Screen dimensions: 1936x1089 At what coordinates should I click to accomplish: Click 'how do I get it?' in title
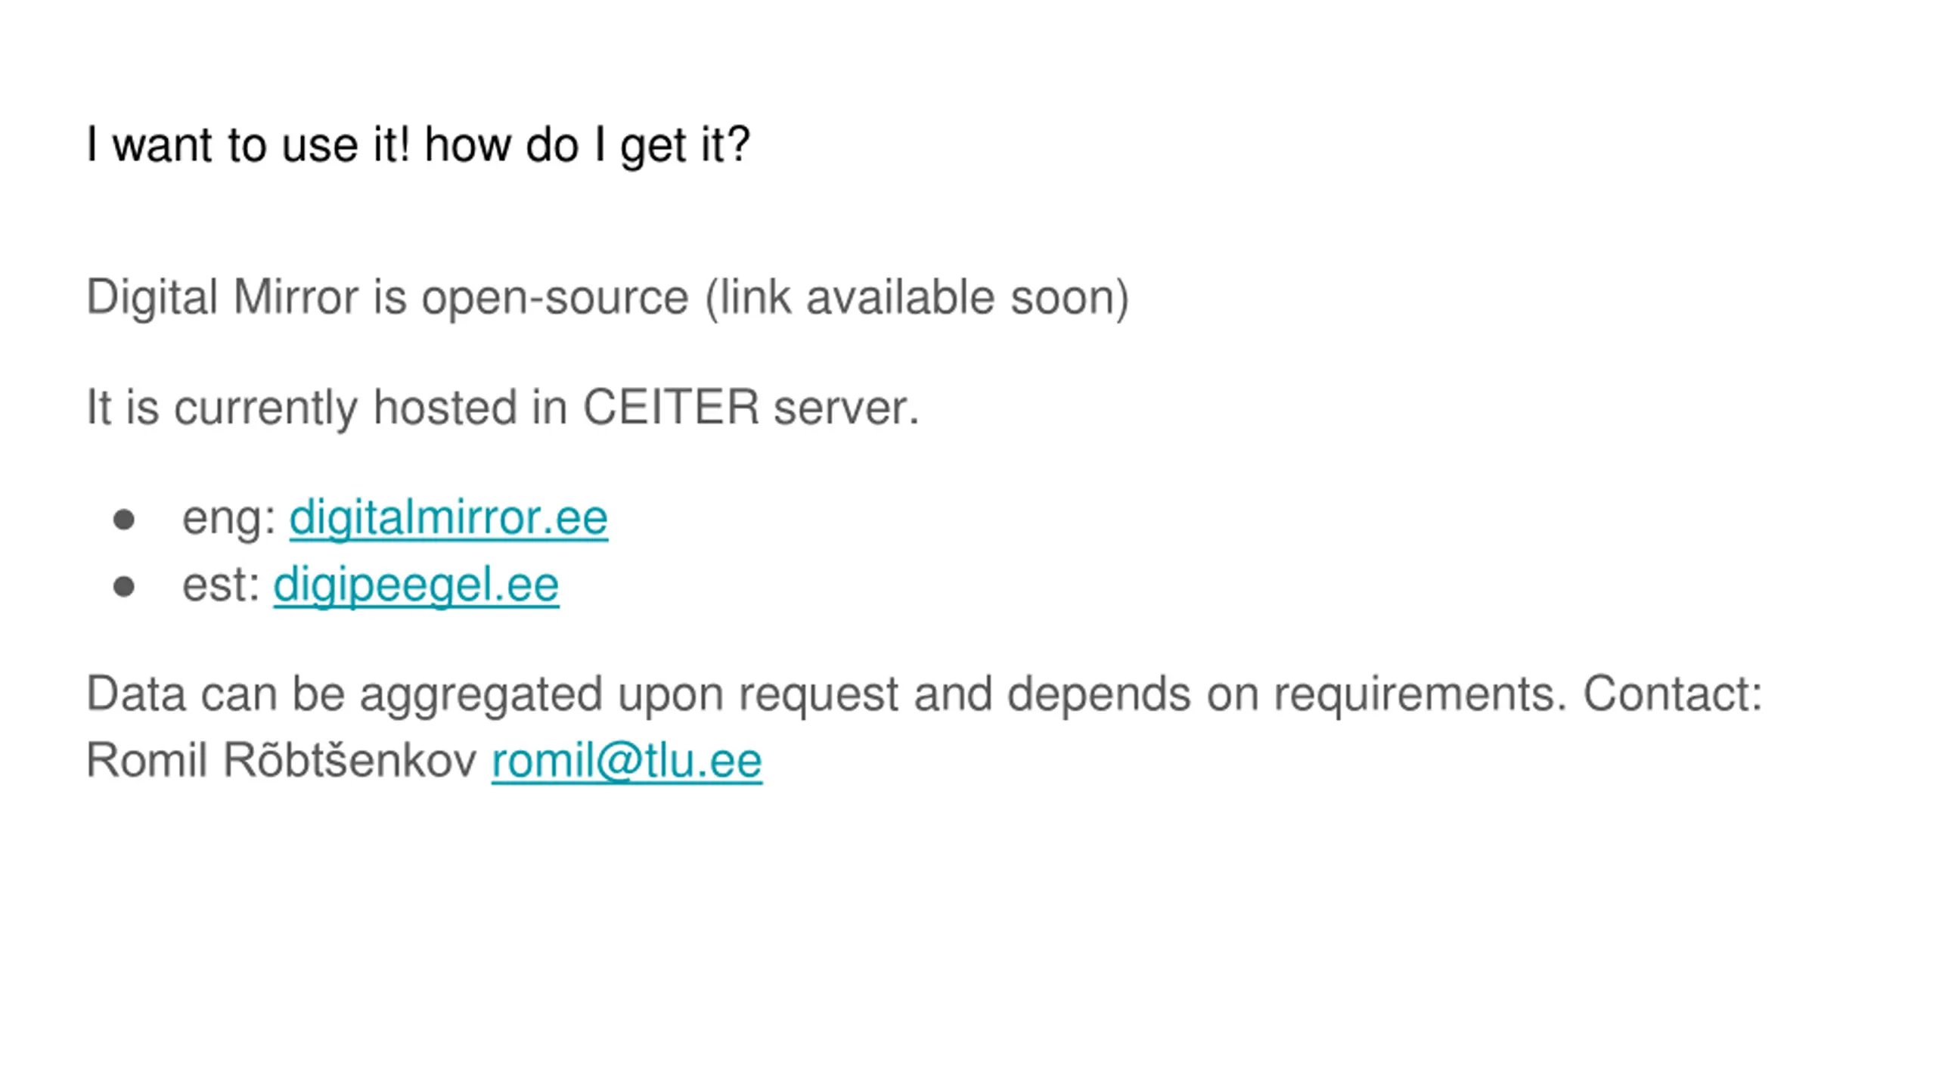pos(587,144)
